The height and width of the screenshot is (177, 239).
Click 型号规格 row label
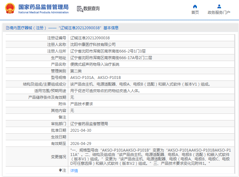coord(58,78)
